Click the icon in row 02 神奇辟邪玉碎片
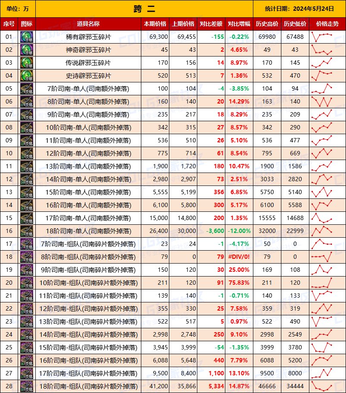Screen dimensions: 346x393 27,50
